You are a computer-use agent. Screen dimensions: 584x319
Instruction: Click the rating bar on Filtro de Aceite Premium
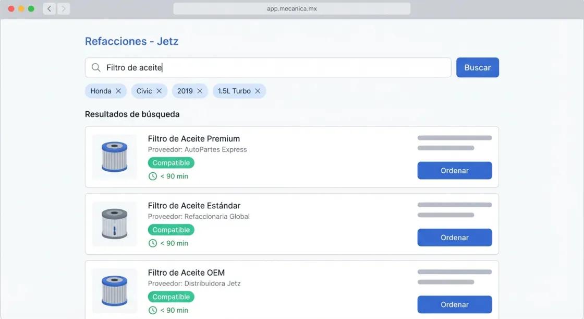454,138
